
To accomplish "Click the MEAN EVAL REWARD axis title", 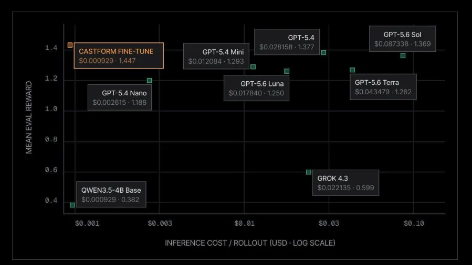I will tap(28, 117).
